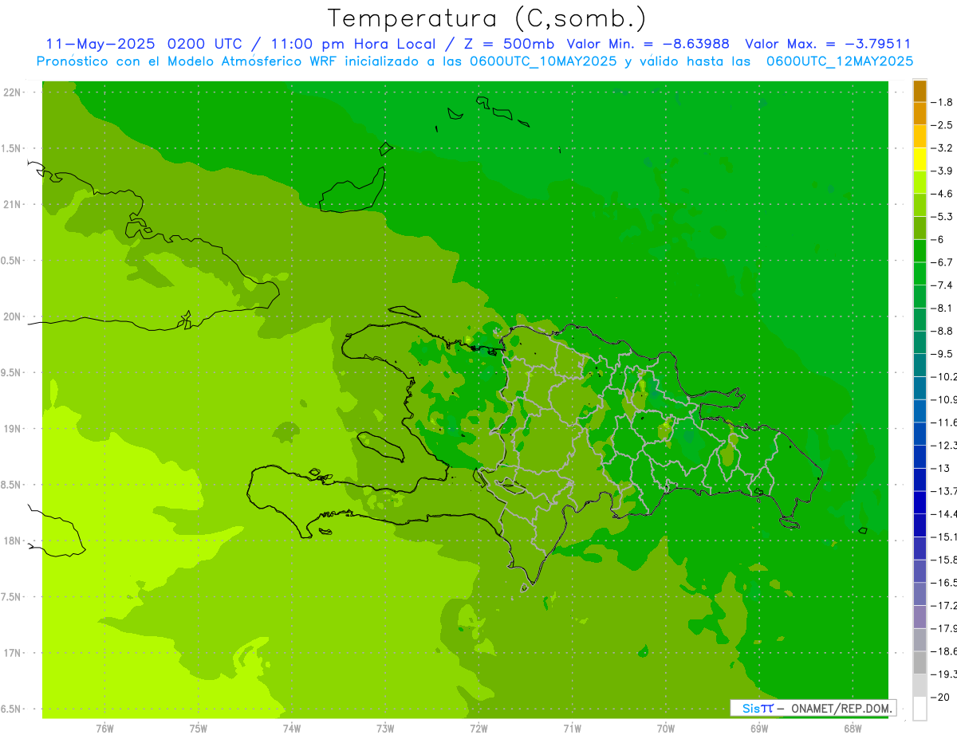Viewport: 957px width, 739px height.
Task: Click the '76W' longitude axis label
Action: tap(104, 729)
